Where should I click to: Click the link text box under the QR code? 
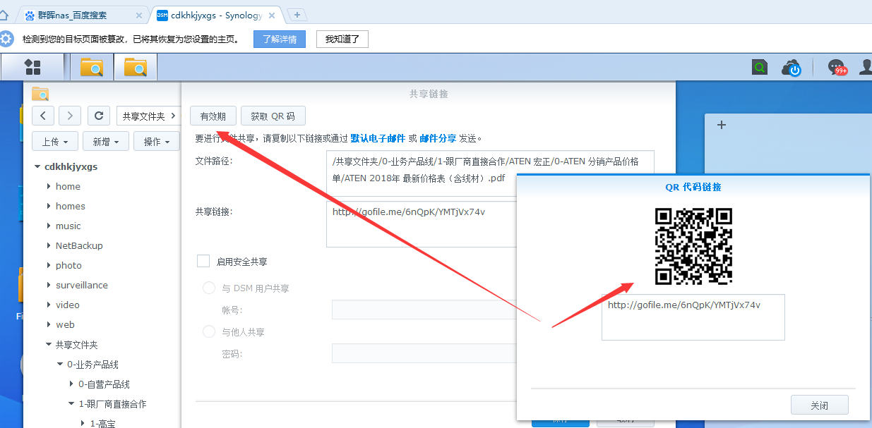tap(693, 317)
